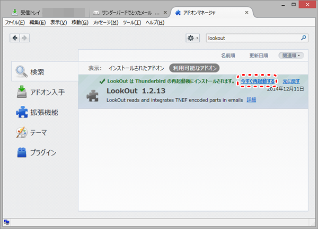Open the メッセージ(M) menu
Image resolution: width=318 pixels, height=229 pixels.
click(105, 22)
